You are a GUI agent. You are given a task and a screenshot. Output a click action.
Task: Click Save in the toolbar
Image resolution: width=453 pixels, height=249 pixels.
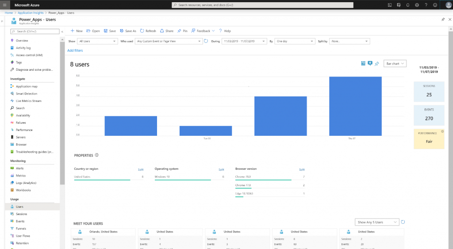point(110,31)
